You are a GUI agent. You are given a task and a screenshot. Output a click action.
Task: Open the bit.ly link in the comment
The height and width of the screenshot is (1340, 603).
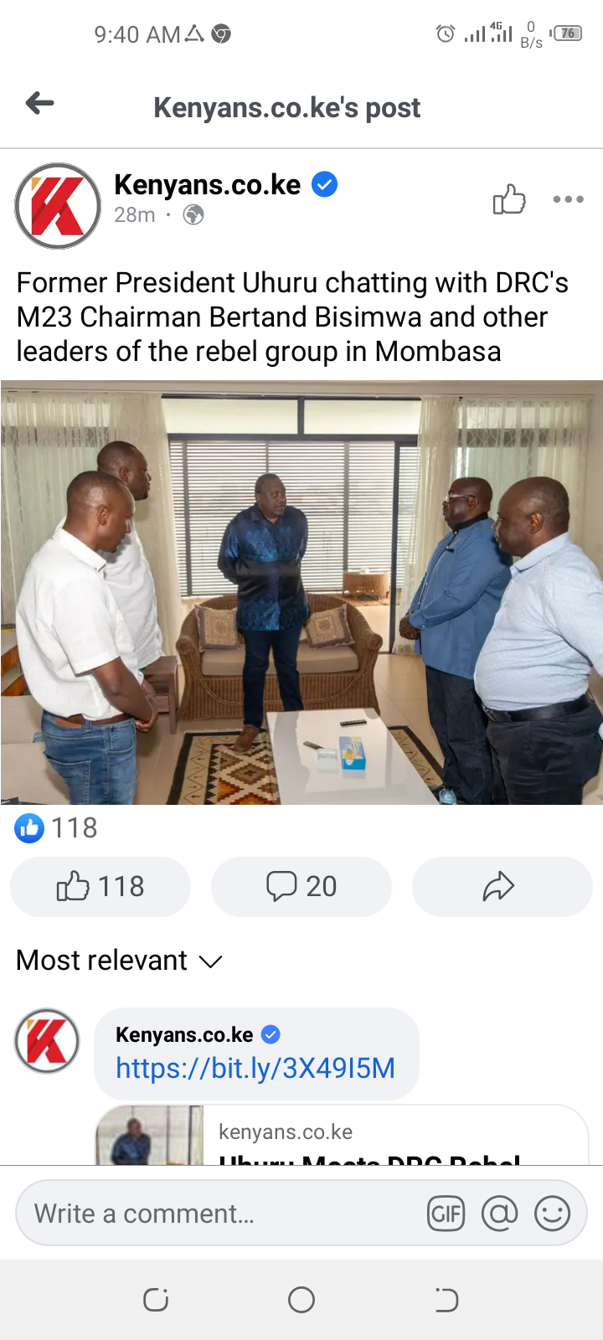[x=255, y=1069]
